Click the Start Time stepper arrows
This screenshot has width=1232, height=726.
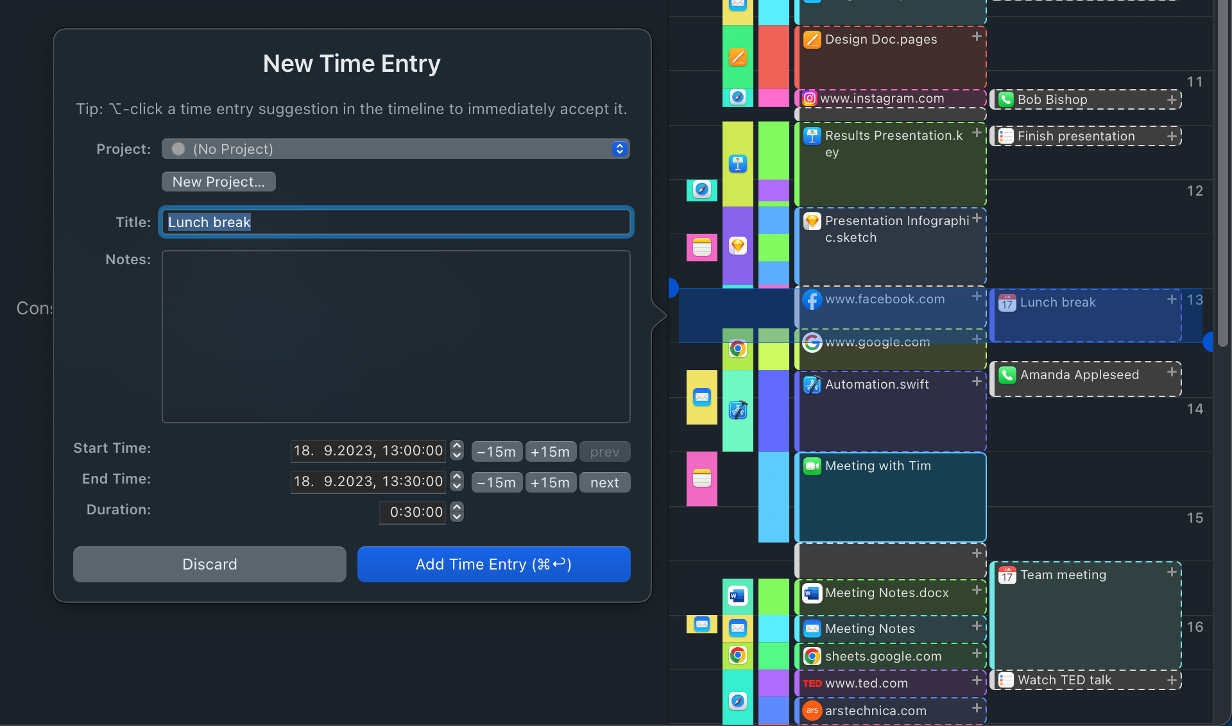pos(457,450)
